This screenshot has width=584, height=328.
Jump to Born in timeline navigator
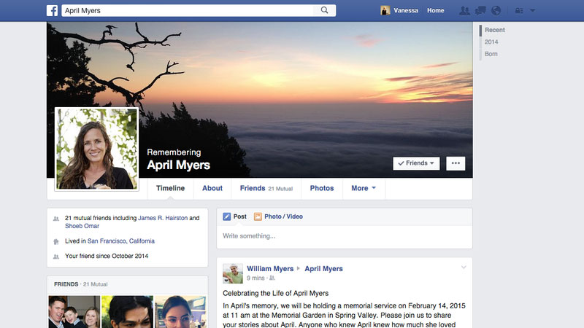click(x=491, y=54)
